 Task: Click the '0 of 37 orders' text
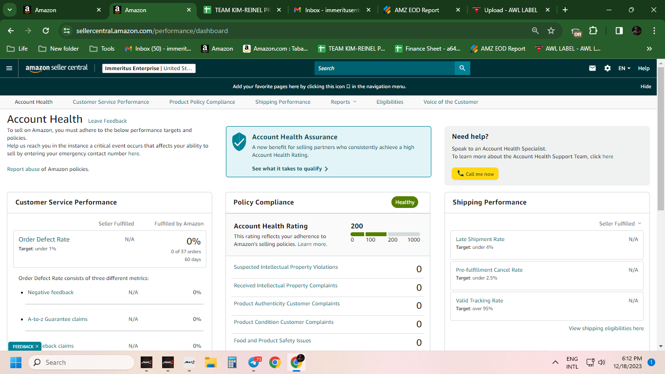[x=186, y=251]
